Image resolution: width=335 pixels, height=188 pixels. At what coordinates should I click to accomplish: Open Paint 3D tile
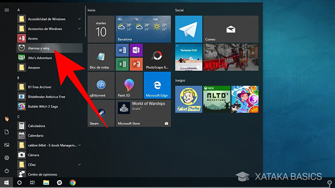[129, 85]
